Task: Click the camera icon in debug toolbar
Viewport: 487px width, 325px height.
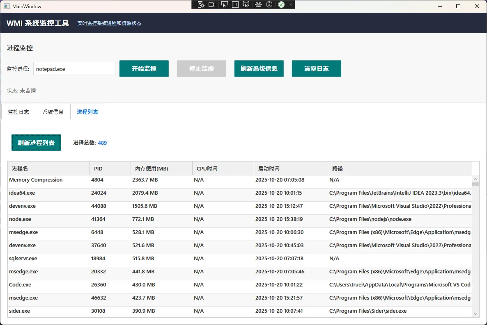Action: [x=212, y=5]
